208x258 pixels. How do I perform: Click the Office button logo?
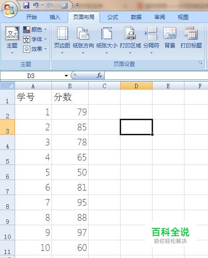(9, 10)
